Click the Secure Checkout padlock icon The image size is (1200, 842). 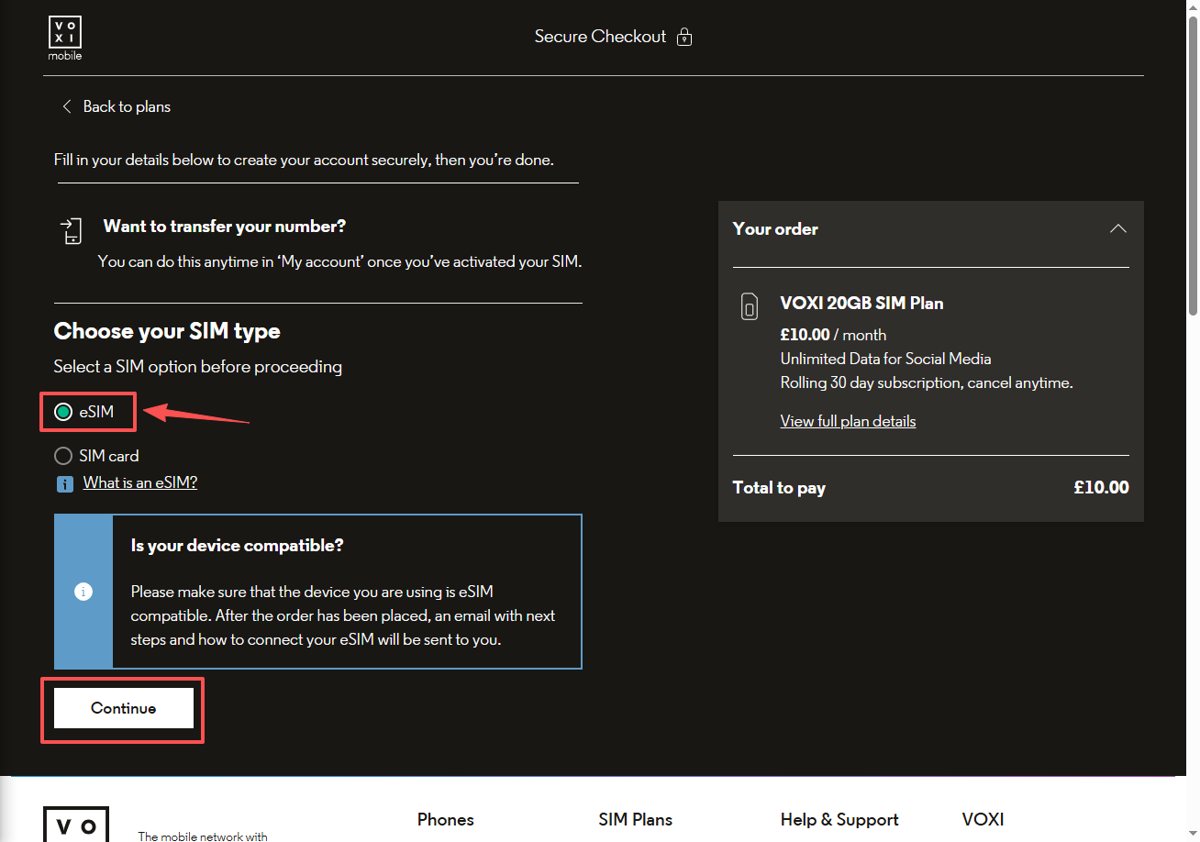click(x=684, y=37)
